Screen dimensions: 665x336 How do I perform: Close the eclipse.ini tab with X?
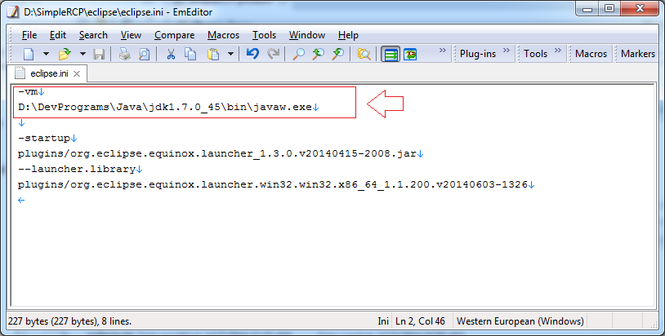point(77,73)
